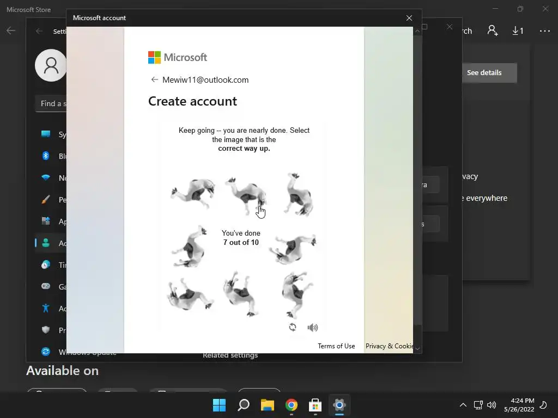
Task: Click the Settings window back arrow
Action: coord(39,31)
